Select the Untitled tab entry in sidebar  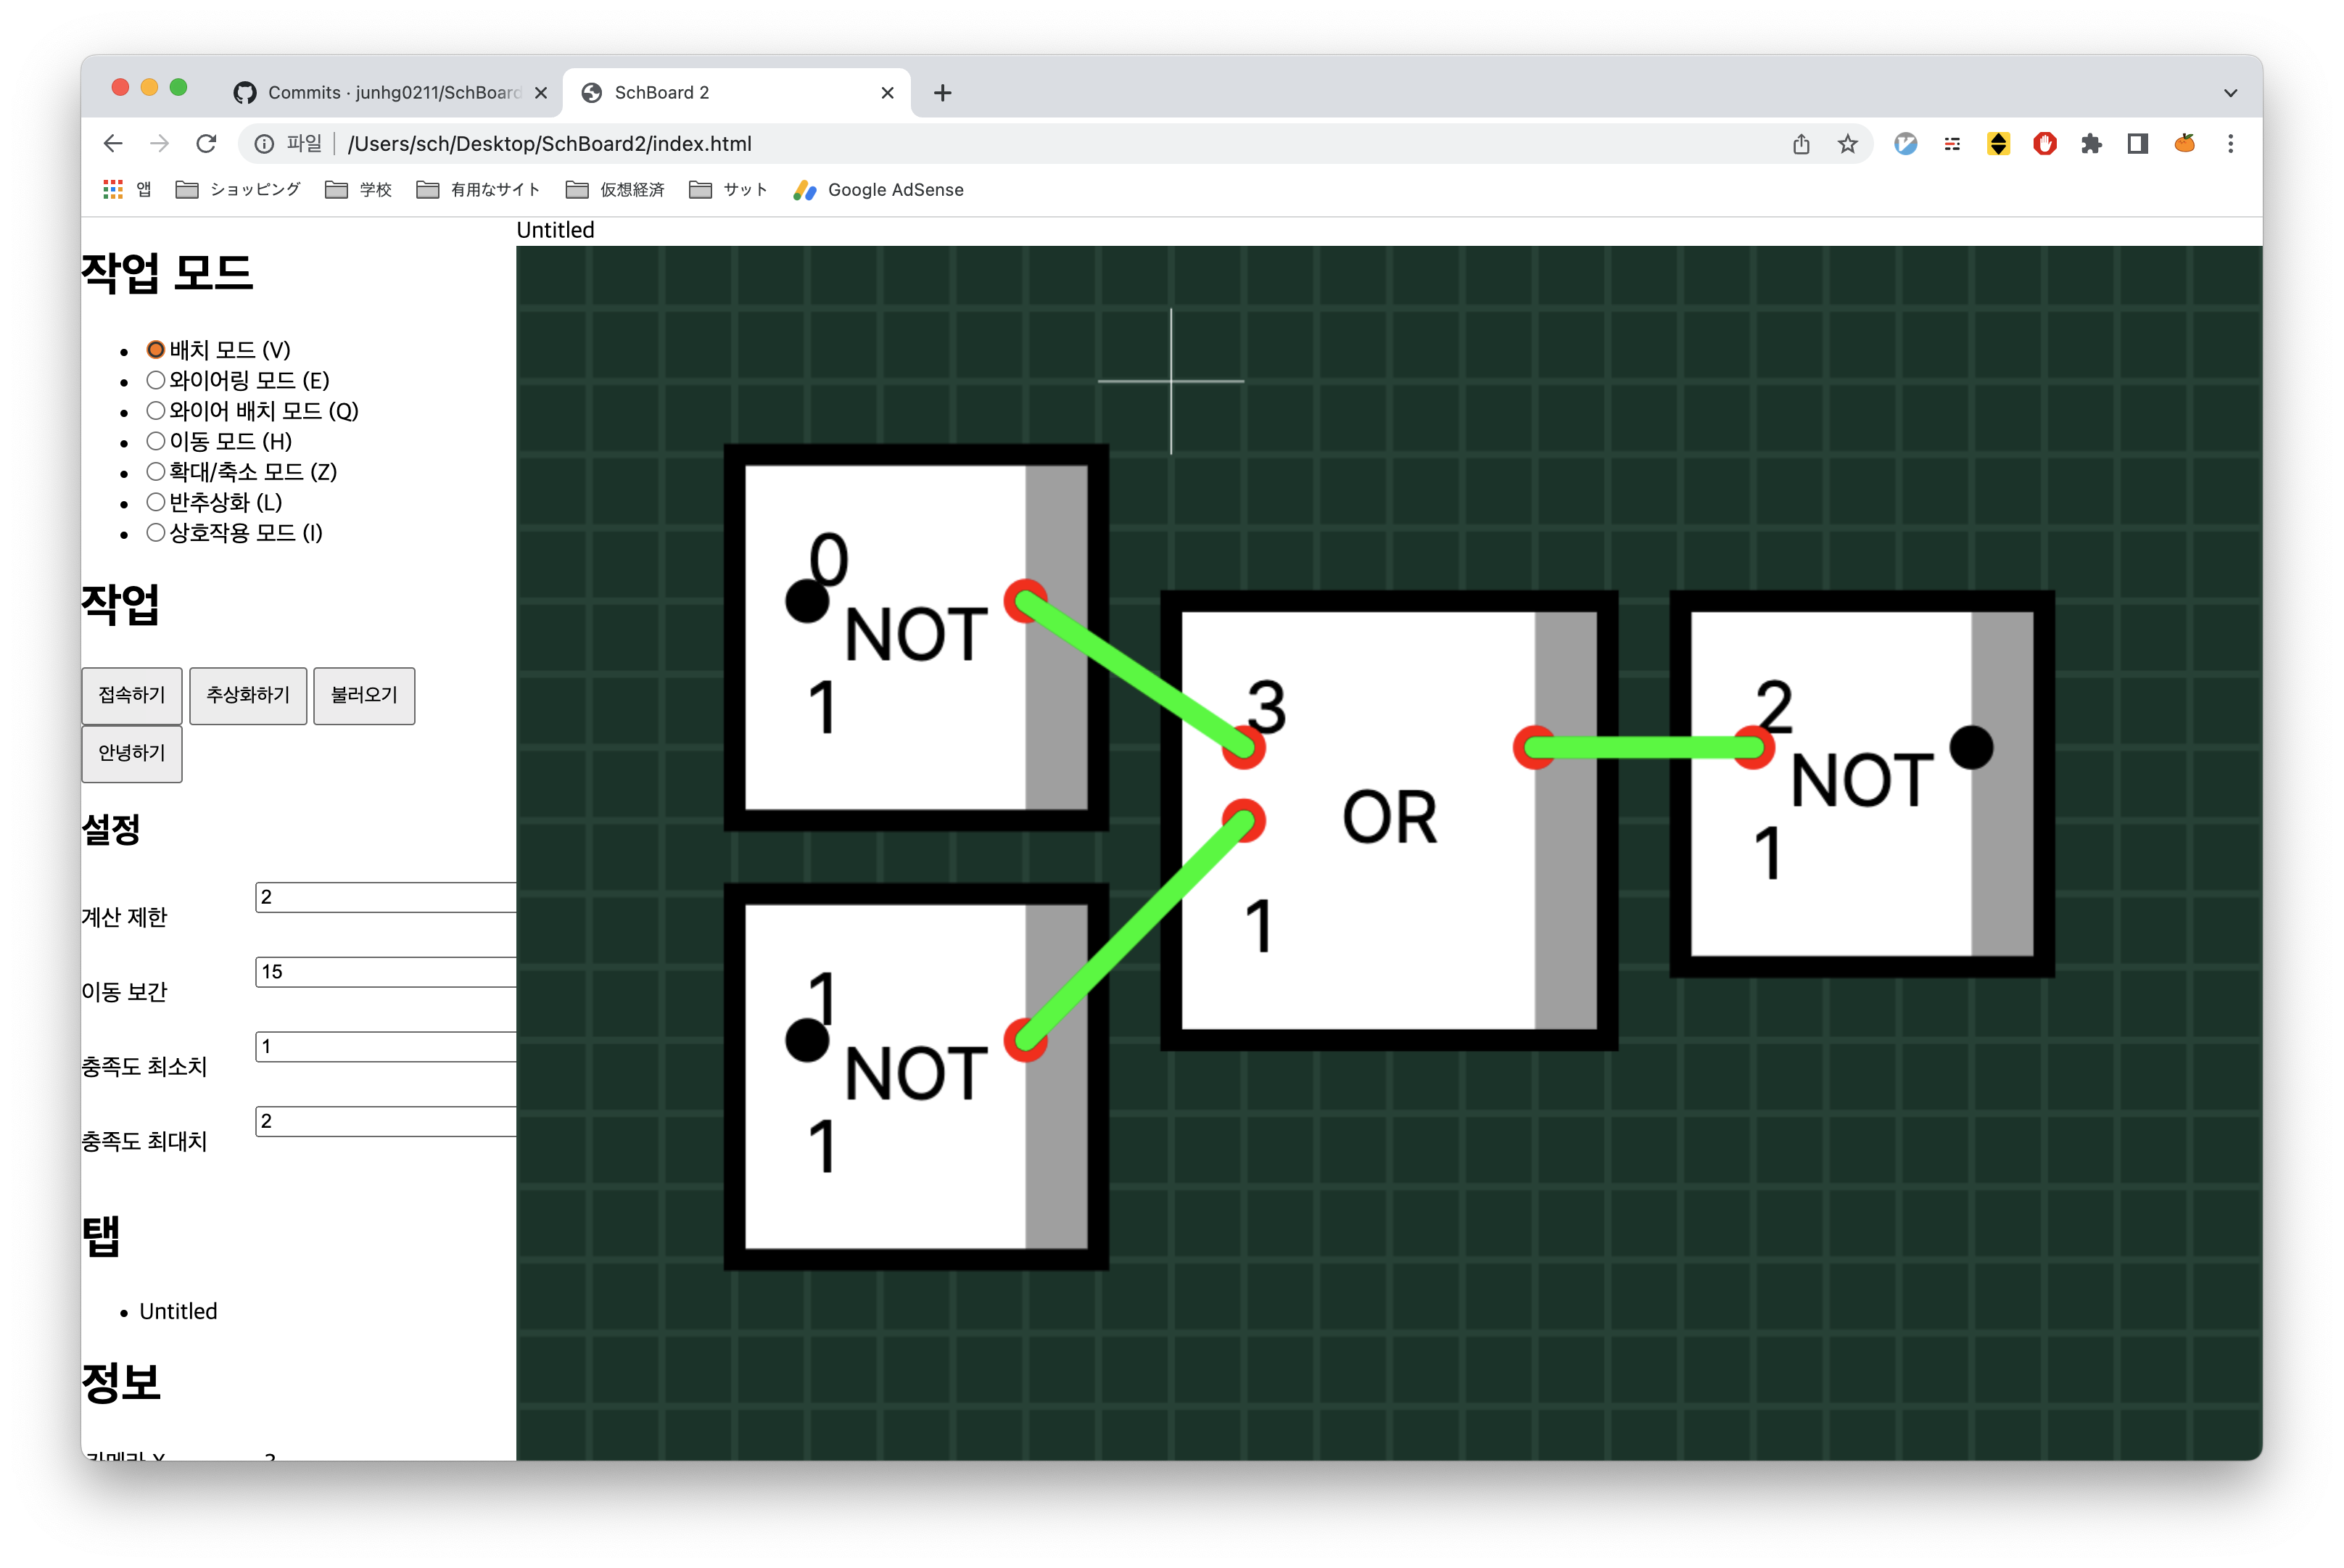[178, 1311]
